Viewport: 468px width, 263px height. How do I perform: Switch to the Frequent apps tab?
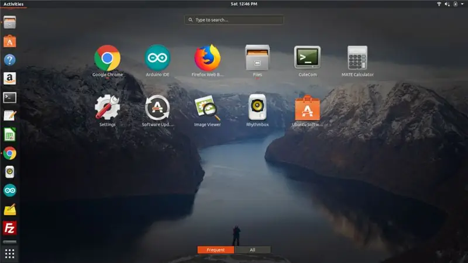[x=215, y=250]
